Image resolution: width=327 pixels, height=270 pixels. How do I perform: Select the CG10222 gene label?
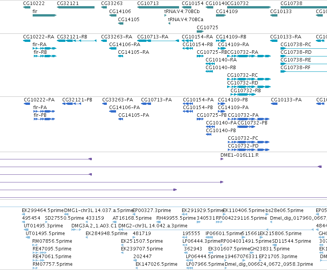point(34,3)
